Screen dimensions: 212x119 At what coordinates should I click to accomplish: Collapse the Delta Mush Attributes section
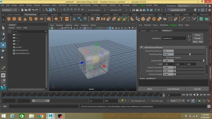(x=141, y=47)
